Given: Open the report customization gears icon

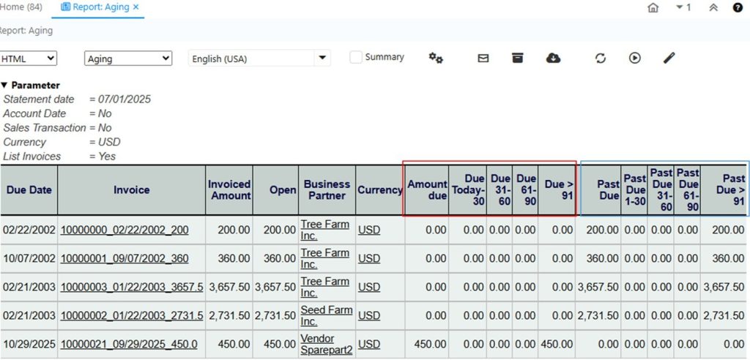Looking at the screenshot, I should click(x=436, y=59).
